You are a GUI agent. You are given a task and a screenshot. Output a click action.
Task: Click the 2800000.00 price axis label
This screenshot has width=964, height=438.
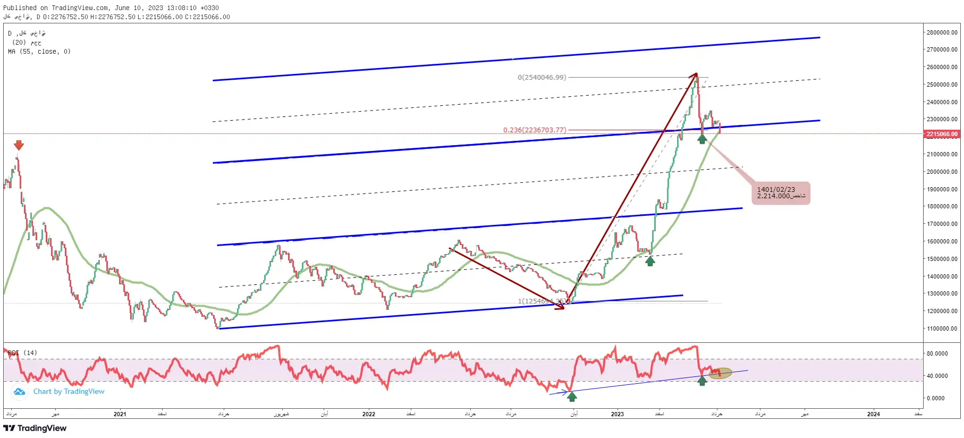(942, 32)
